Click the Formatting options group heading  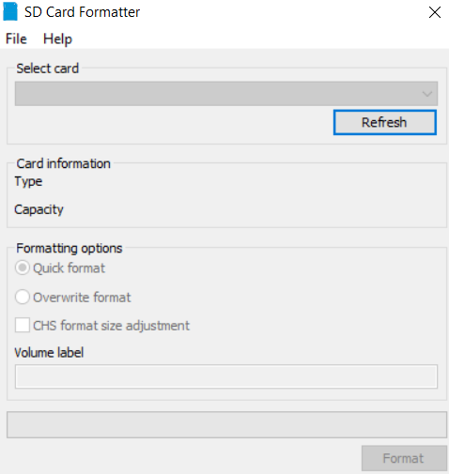tap(70, 249)
